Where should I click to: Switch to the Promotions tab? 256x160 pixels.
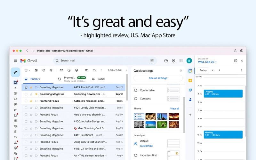point(72,79)
